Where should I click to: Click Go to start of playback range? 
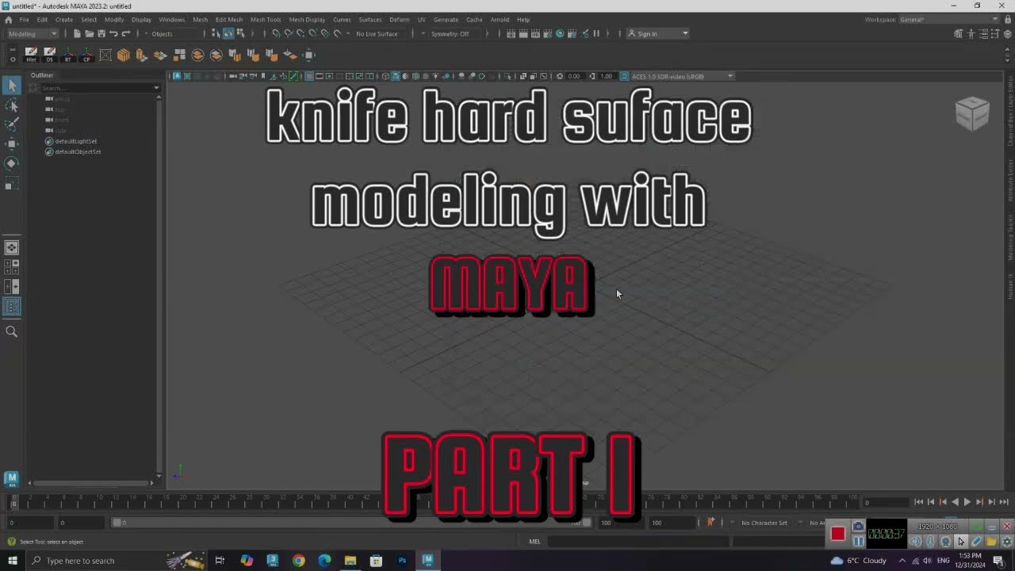click(918, 502)
